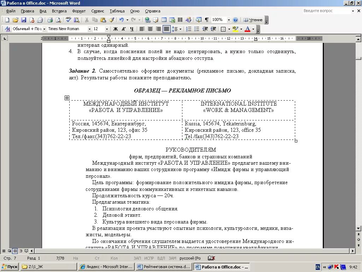Image resolution: width=362 pixels, height=272 pixels.
Task: Open Print Preview from the toolbar
Action: 58,20
